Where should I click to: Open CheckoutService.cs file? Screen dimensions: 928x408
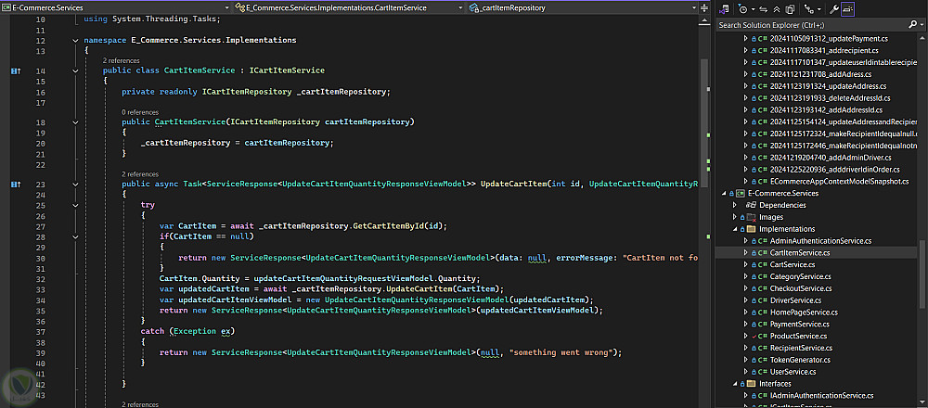pyautogui.click(x=801, y=288)
